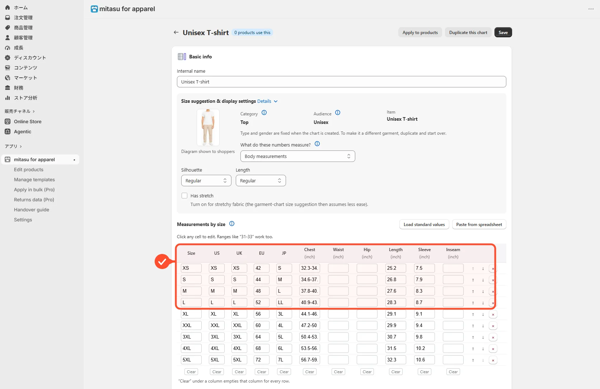Click the Save button
The height and width of the screenshot is (389, 600).
[x=503, y=32]
